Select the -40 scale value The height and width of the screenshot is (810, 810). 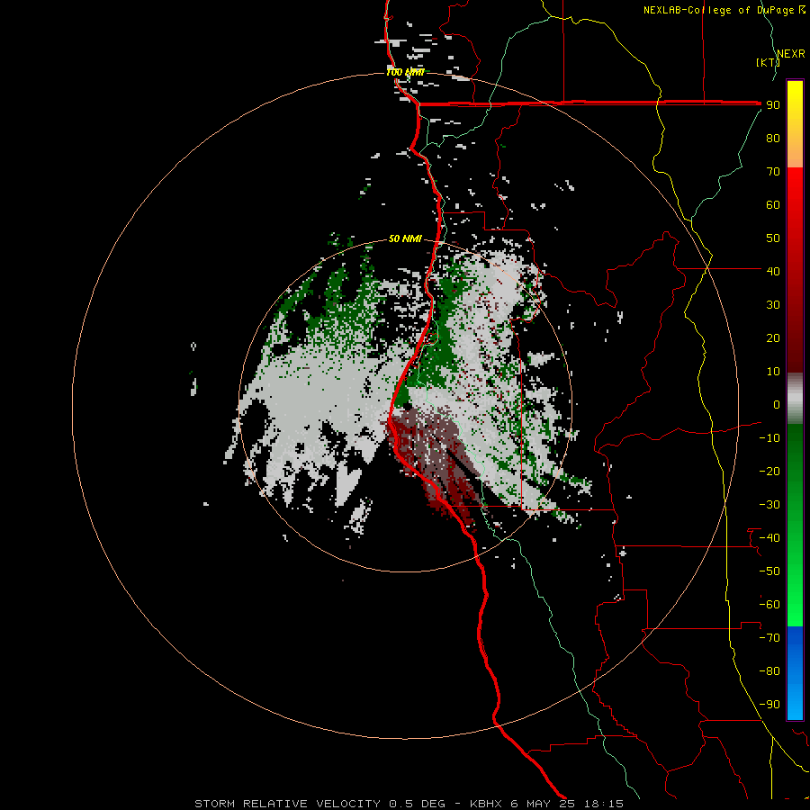769,538
